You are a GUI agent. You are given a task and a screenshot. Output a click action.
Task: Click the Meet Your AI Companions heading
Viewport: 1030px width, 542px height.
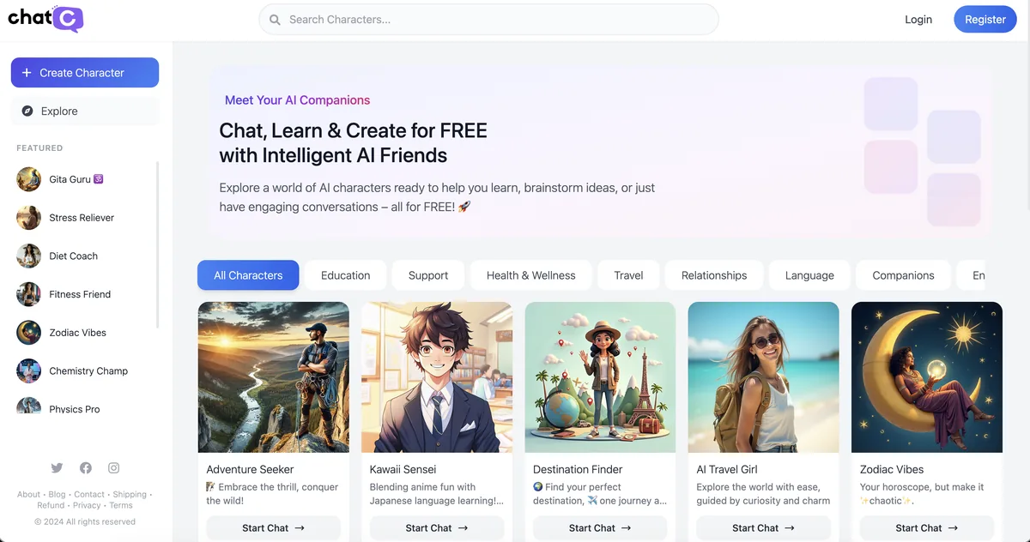[297, 100]
